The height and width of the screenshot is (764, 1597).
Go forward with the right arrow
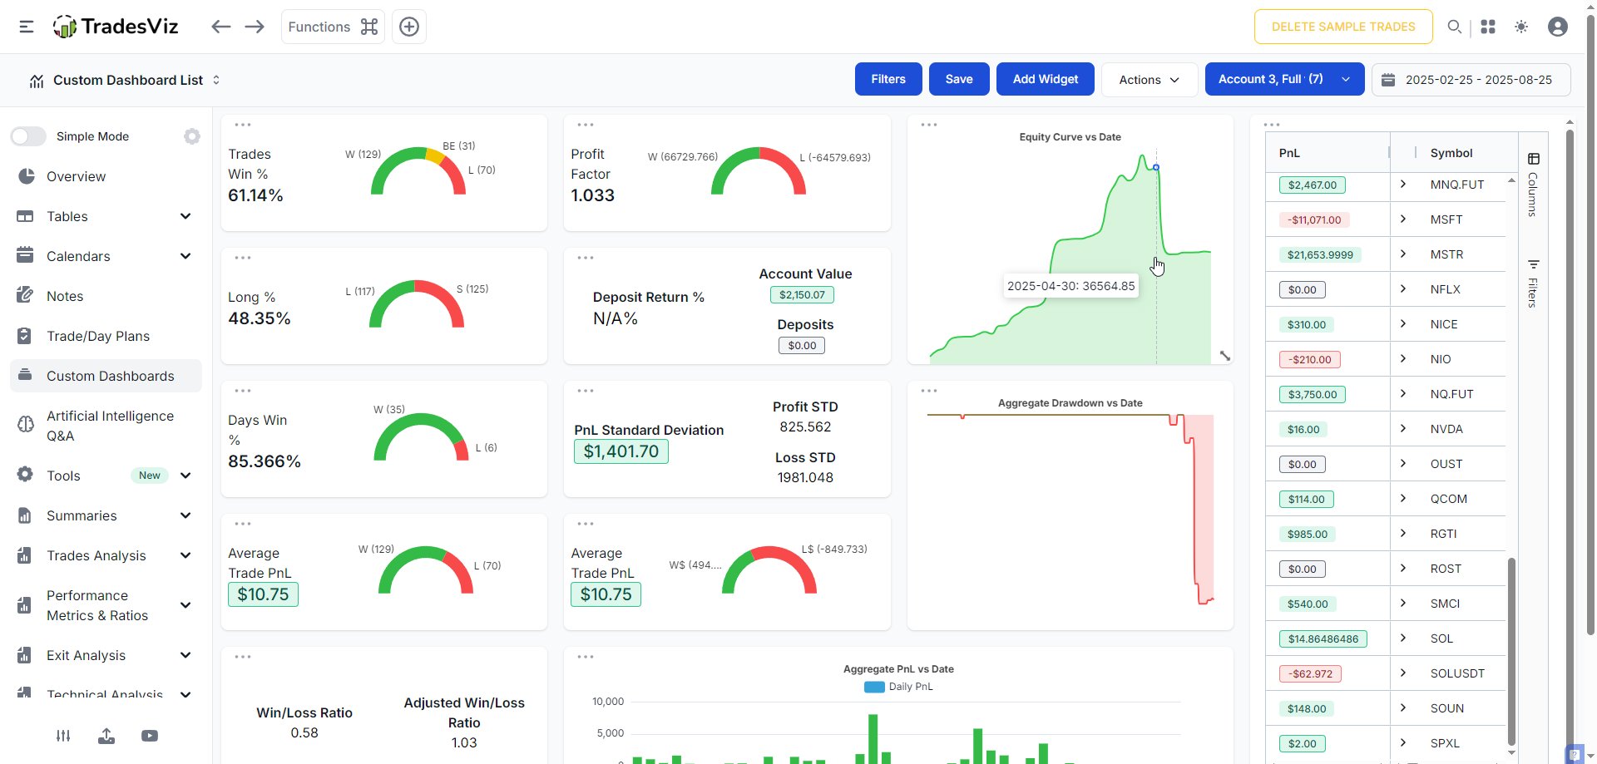tap(255, 27)
